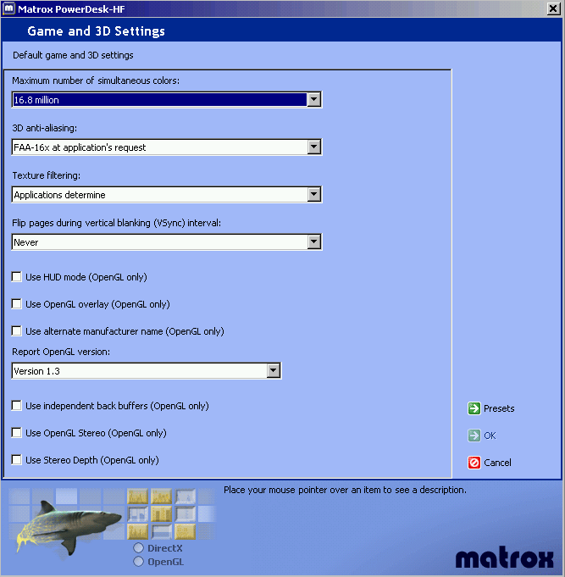Click the PowerDesk icon in the title bar
This screenshot has width=565, height=577.
pos(9,8)
